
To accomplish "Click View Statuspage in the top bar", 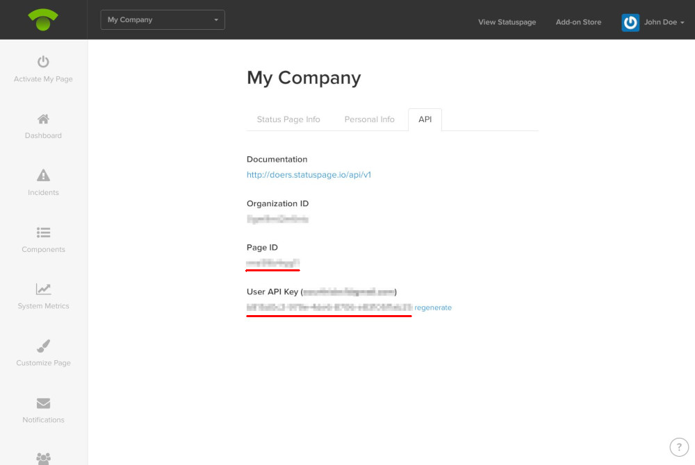I will pos(507,22).
